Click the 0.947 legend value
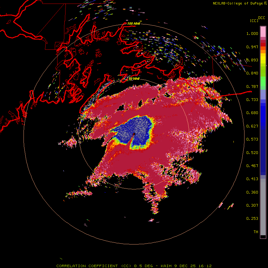268x268 pixels. 252,47
